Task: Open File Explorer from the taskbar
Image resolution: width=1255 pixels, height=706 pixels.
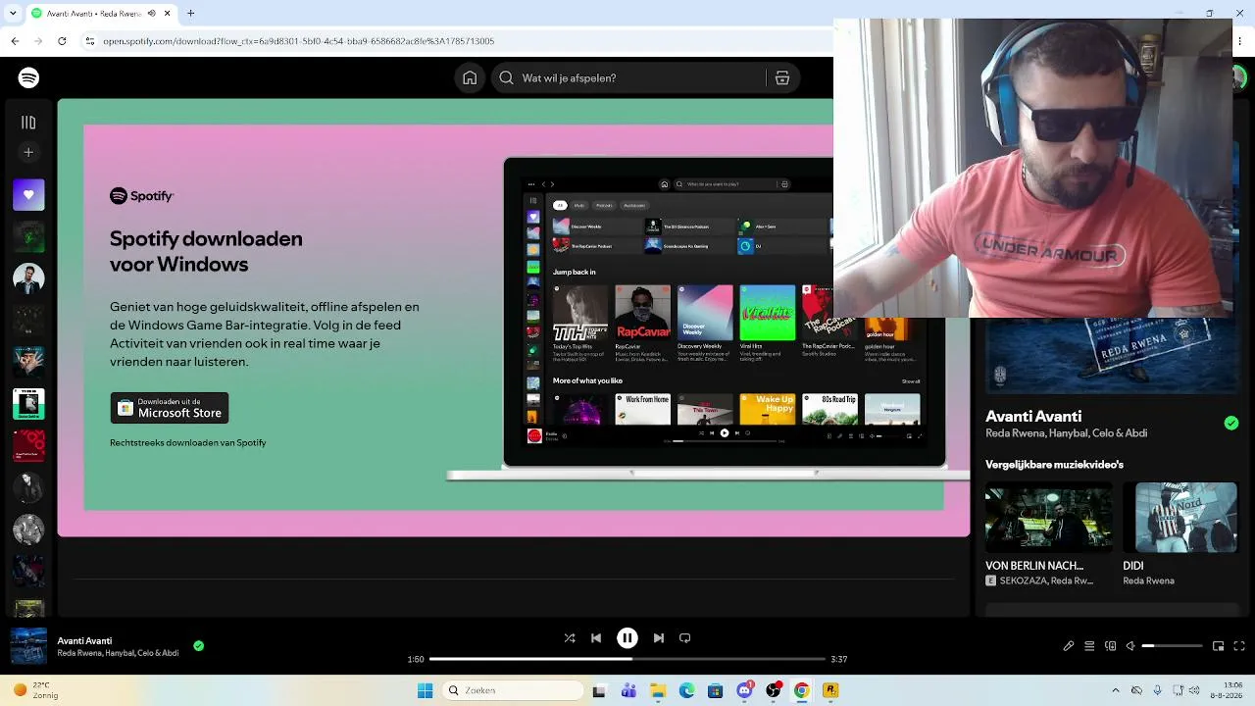Action: 659,691
